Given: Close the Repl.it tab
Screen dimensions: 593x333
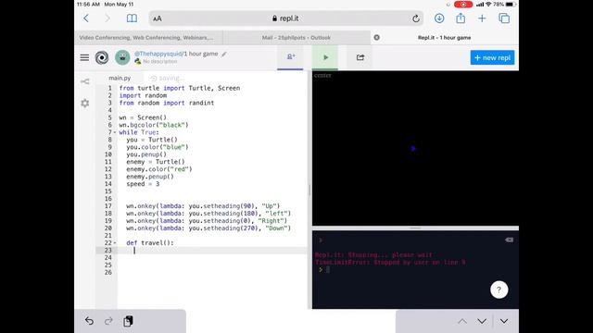Looking at the screenshot, I should pos(377,37).
